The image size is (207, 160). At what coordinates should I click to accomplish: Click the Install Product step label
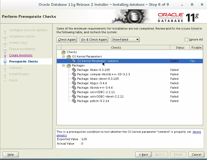tap(19, 74)
